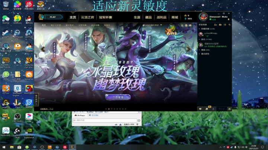Click the Windows Start button
The height and width of the screenshot is (150, 268).
pos(4,147)
